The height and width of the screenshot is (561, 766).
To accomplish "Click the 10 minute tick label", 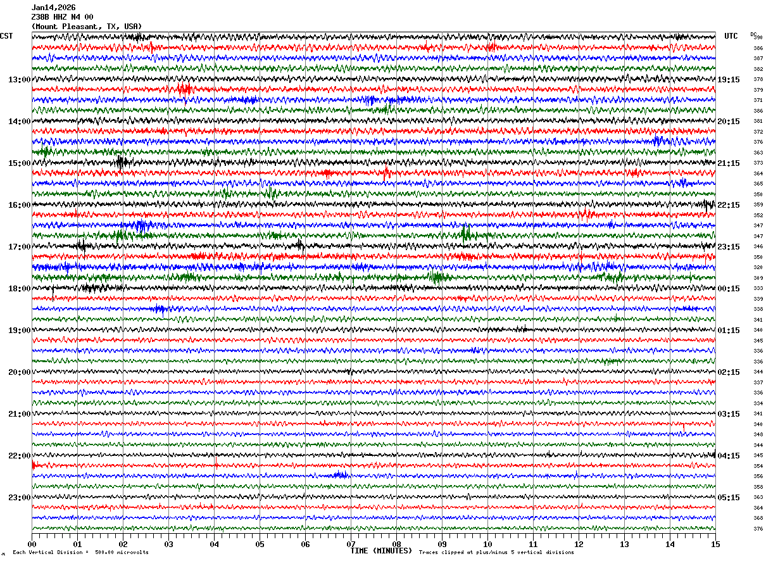I will (487, 544).
